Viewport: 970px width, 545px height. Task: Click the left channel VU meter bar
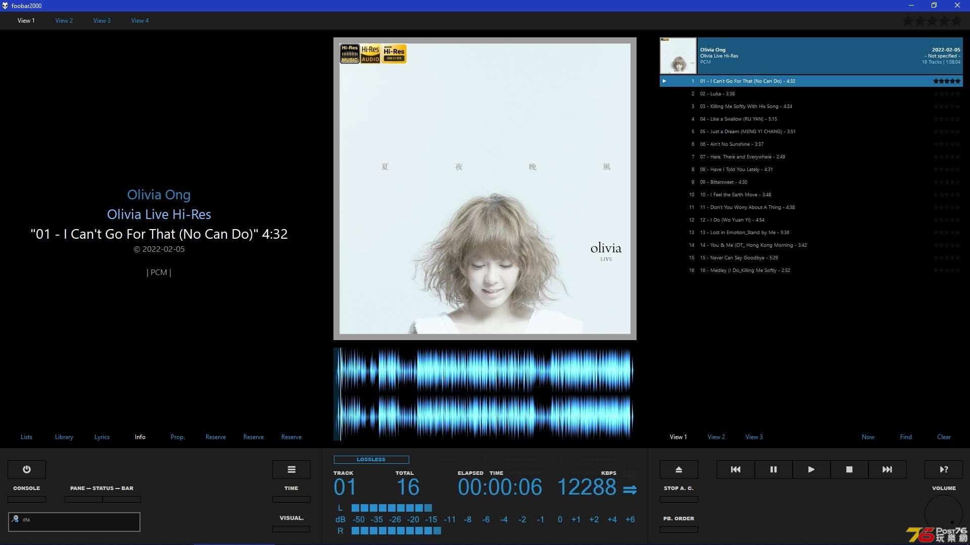(392, 508)
